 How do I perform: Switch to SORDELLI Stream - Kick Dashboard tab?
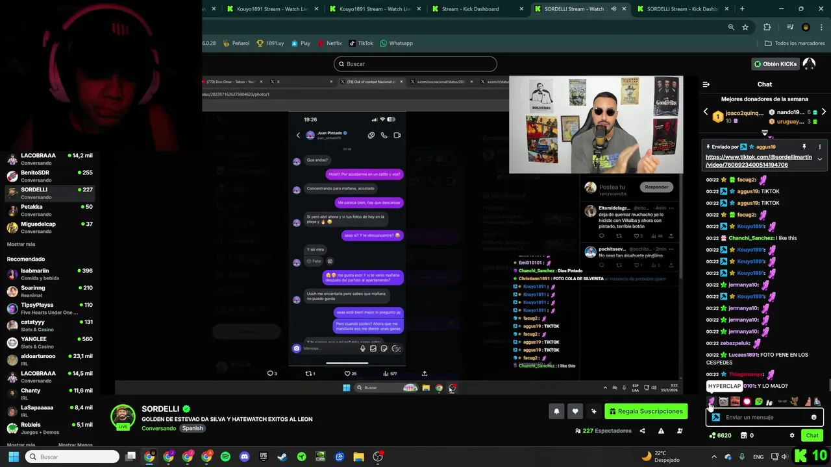(x=683, y=9)
